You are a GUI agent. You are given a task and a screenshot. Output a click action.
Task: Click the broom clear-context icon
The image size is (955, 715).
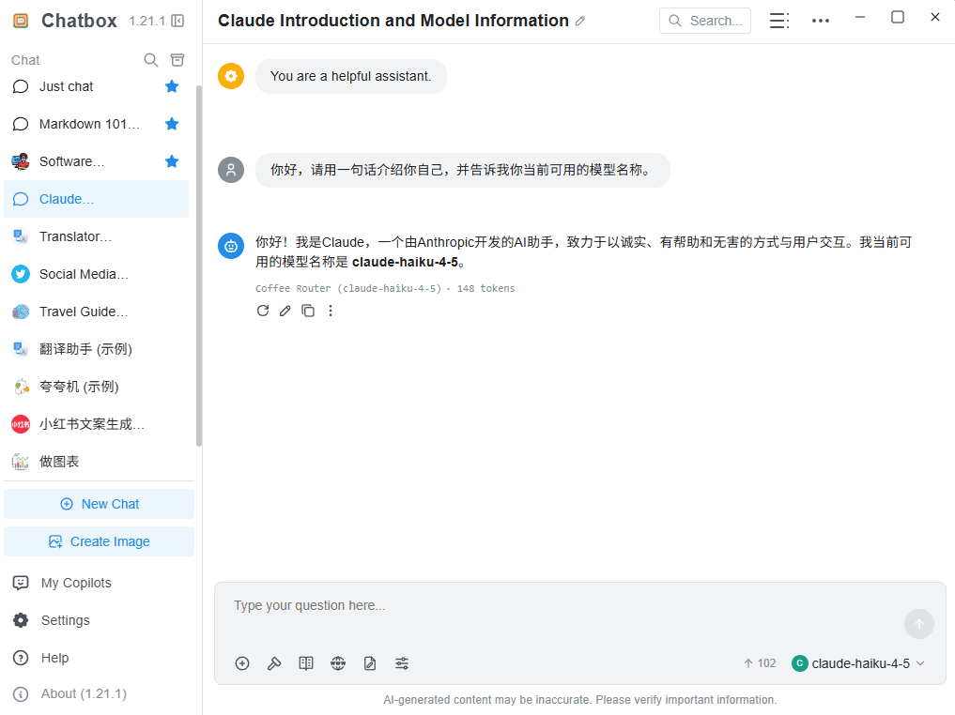click(x=274, y=663)
